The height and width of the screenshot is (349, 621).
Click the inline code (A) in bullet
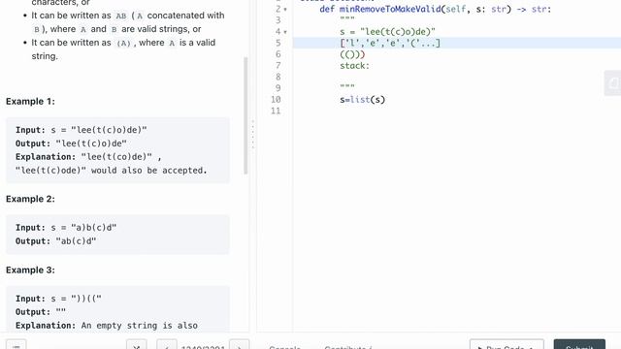[x=123, y=43]
